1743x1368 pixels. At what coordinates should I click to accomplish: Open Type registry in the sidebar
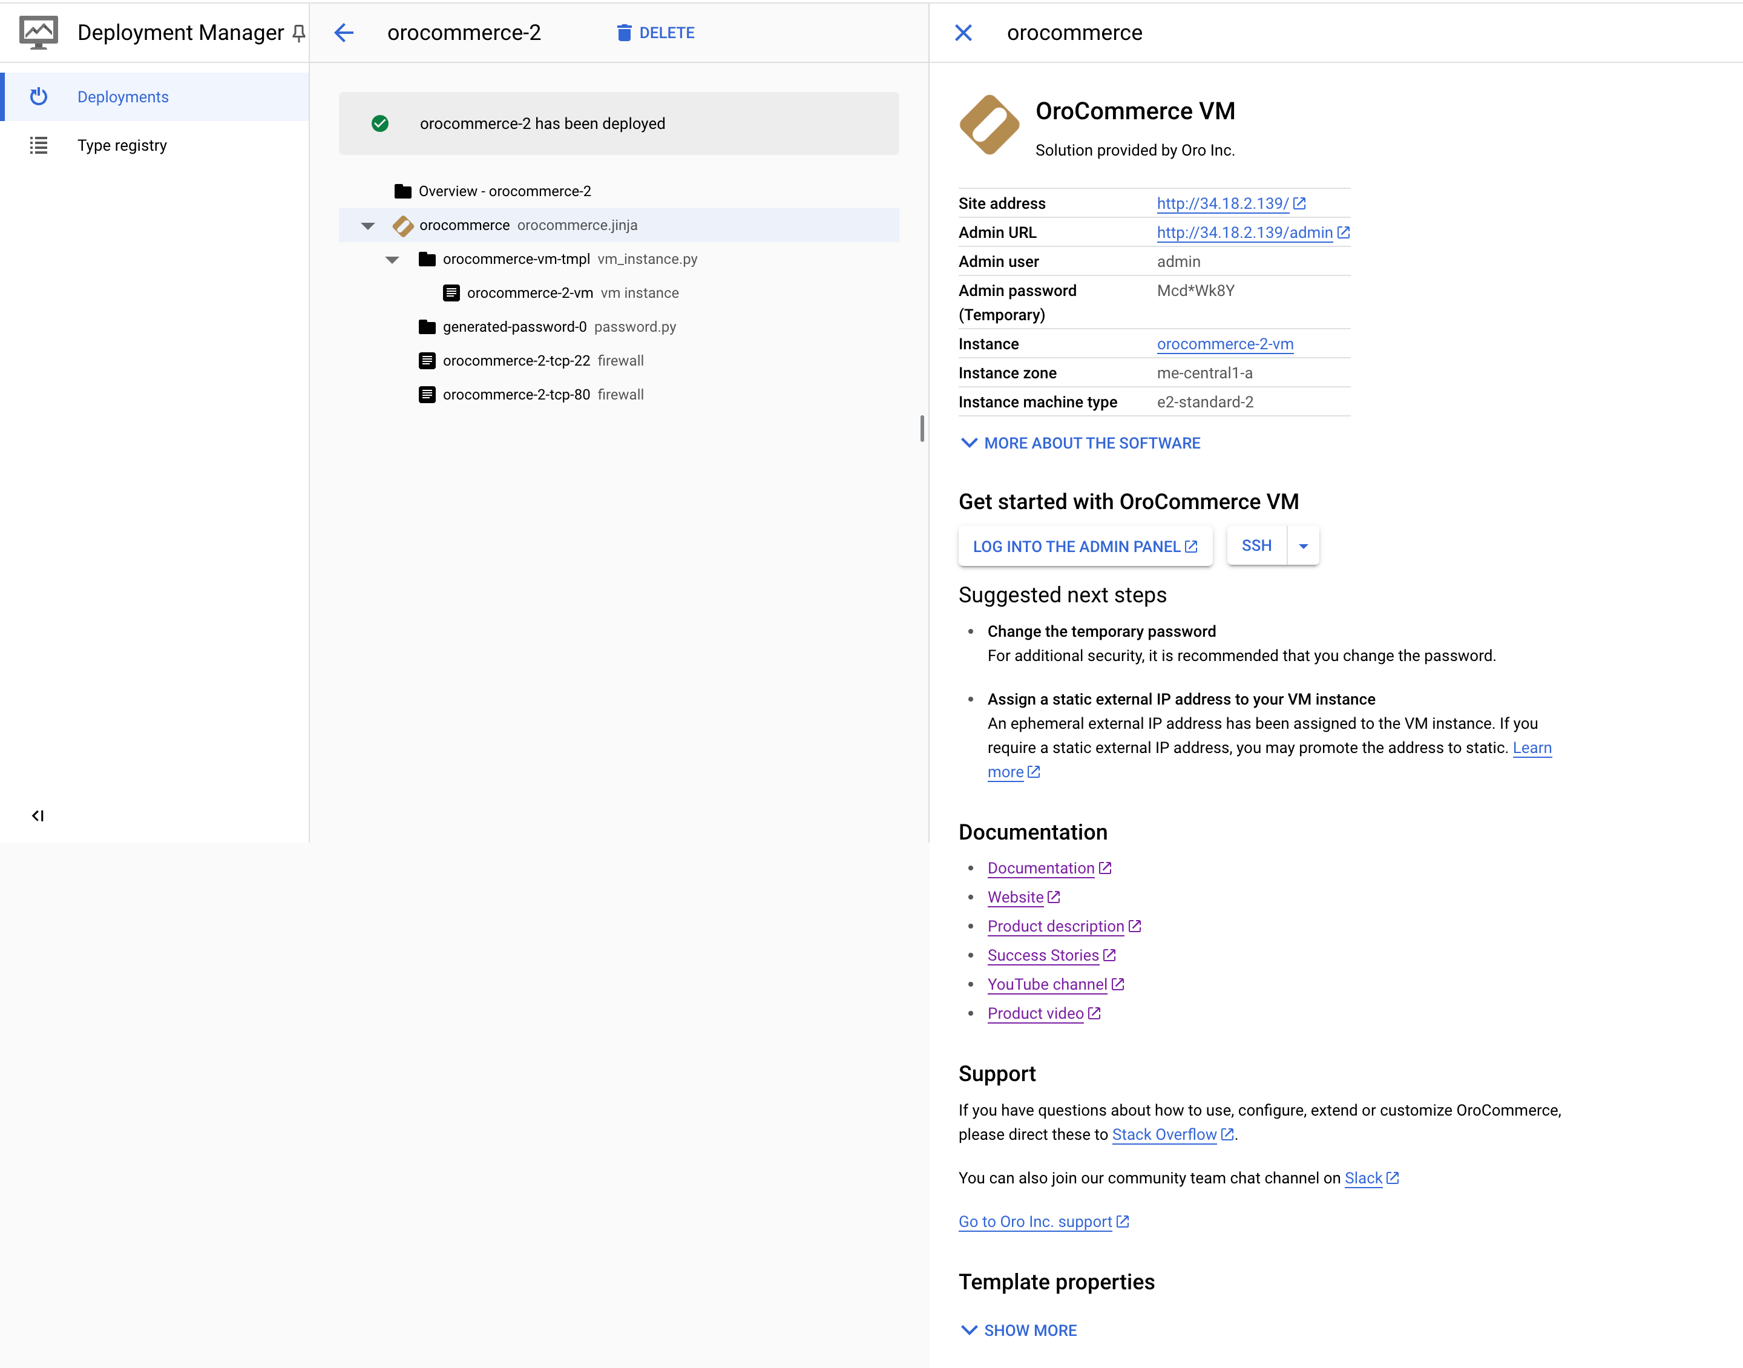(122, 145)
